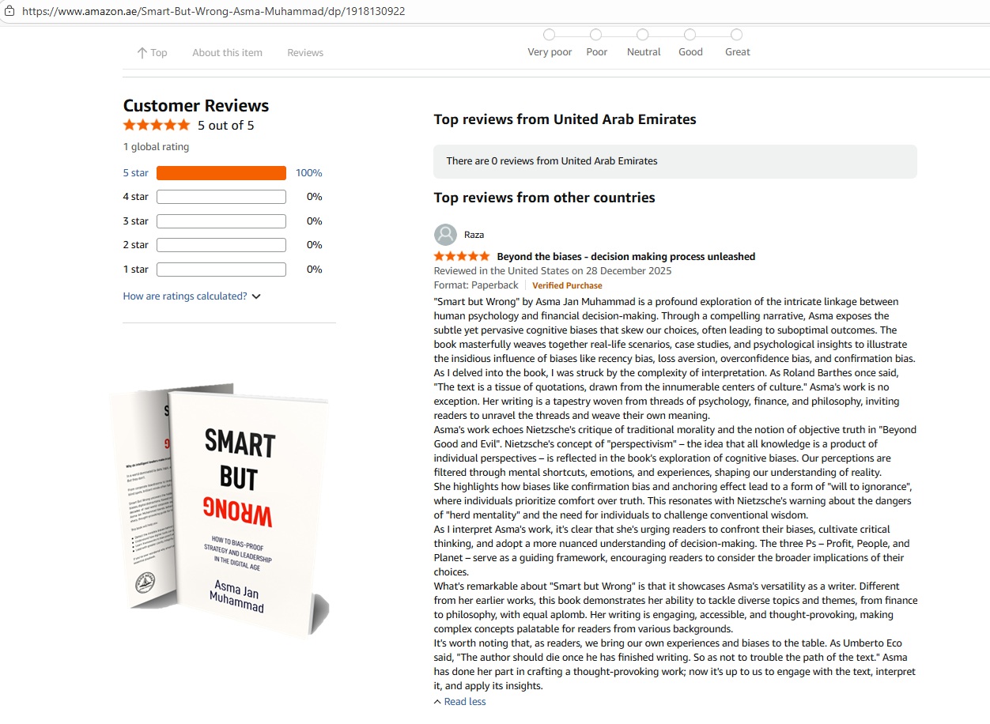Filter by 5 star reviews link
The width and height of the screenshot is (990, 724).
pyautogui.click(x=136, y=173)
